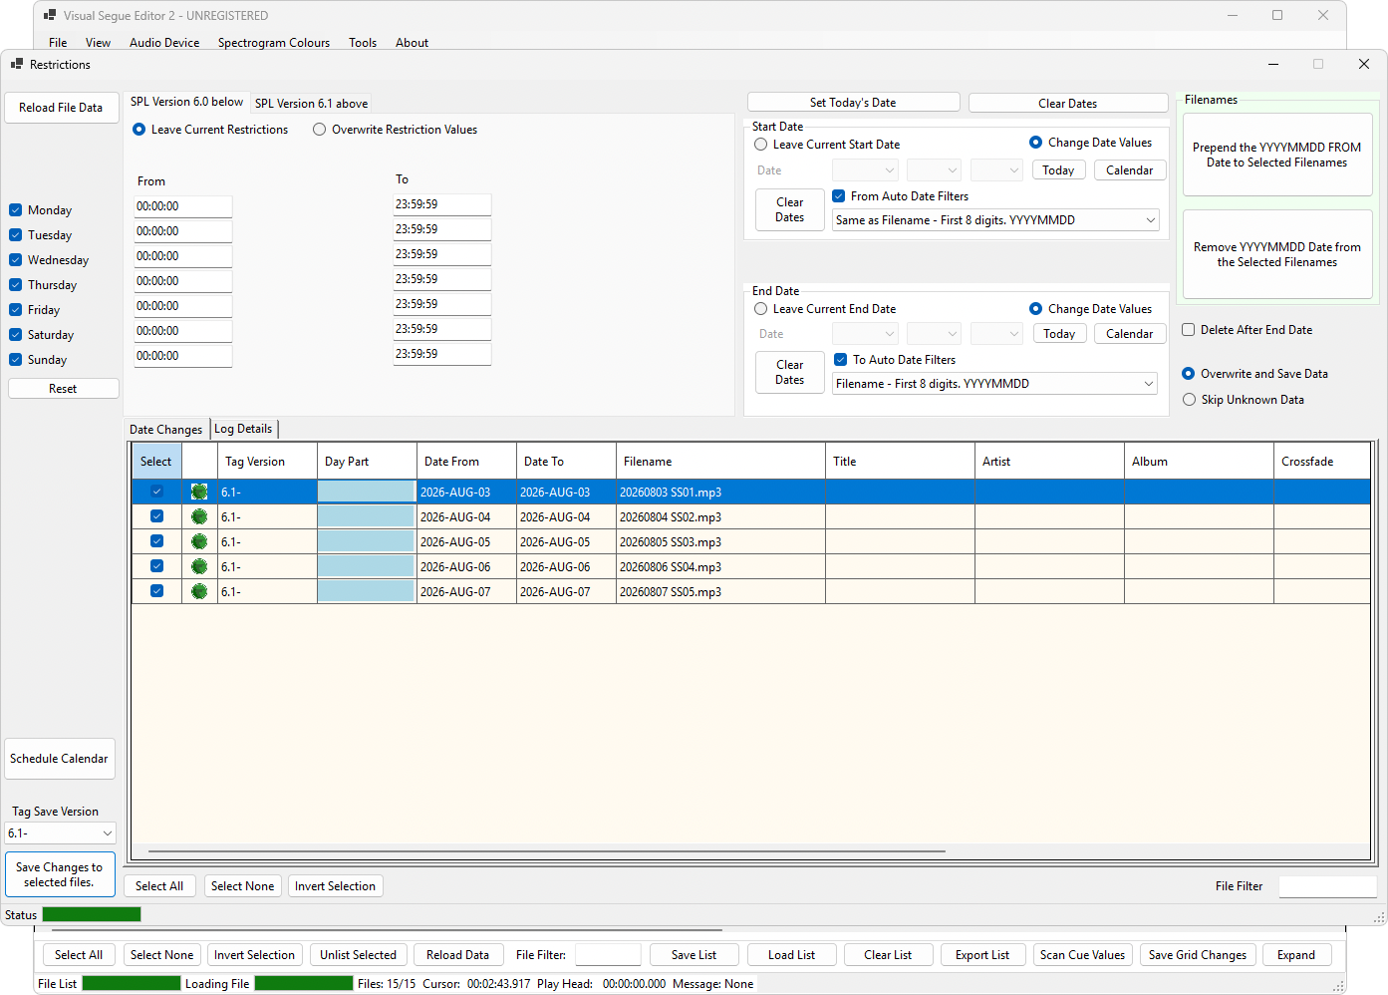The width and height of the screenshot is (1388, 995).
Task: Open the Tools menu
Action: (x=363, y=43)
